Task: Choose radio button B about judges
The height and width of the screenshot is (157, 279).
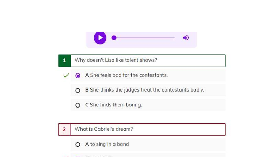Action: point(78,90)
